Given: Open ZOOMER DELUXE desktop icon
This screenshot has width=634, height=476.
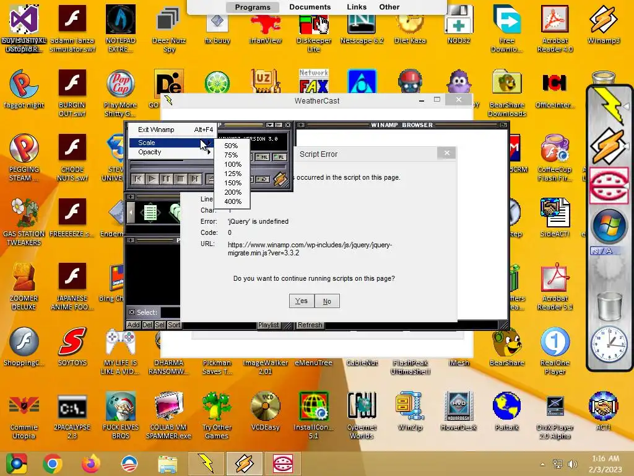Looking at the screenshot, I should point(24,286).
